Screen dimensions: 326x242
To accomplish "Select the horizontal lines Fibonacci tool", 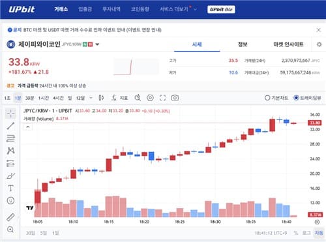I will coord(10,138).
